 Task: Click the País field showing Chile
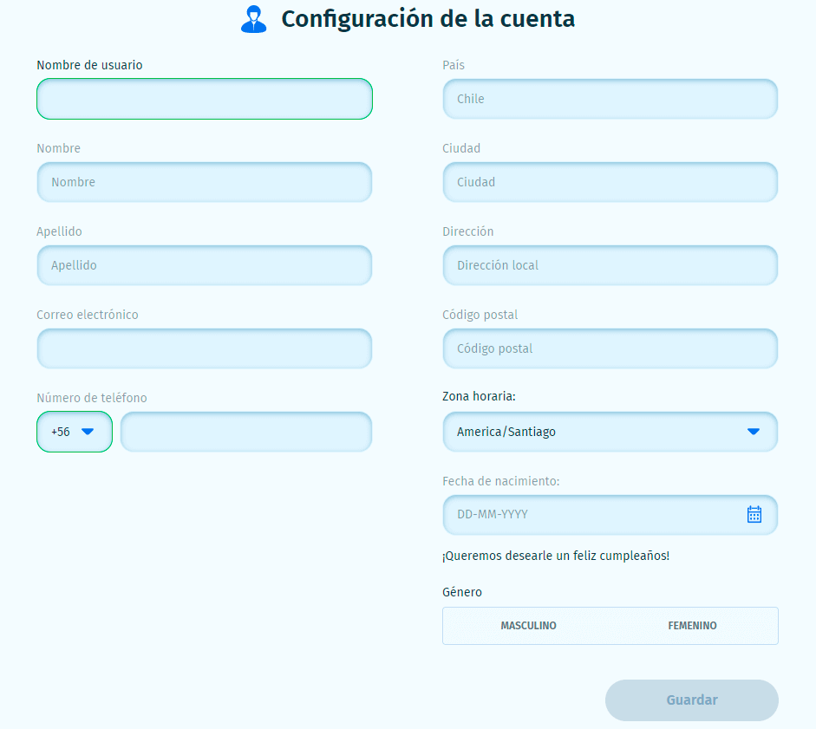(x=610, y=99)
